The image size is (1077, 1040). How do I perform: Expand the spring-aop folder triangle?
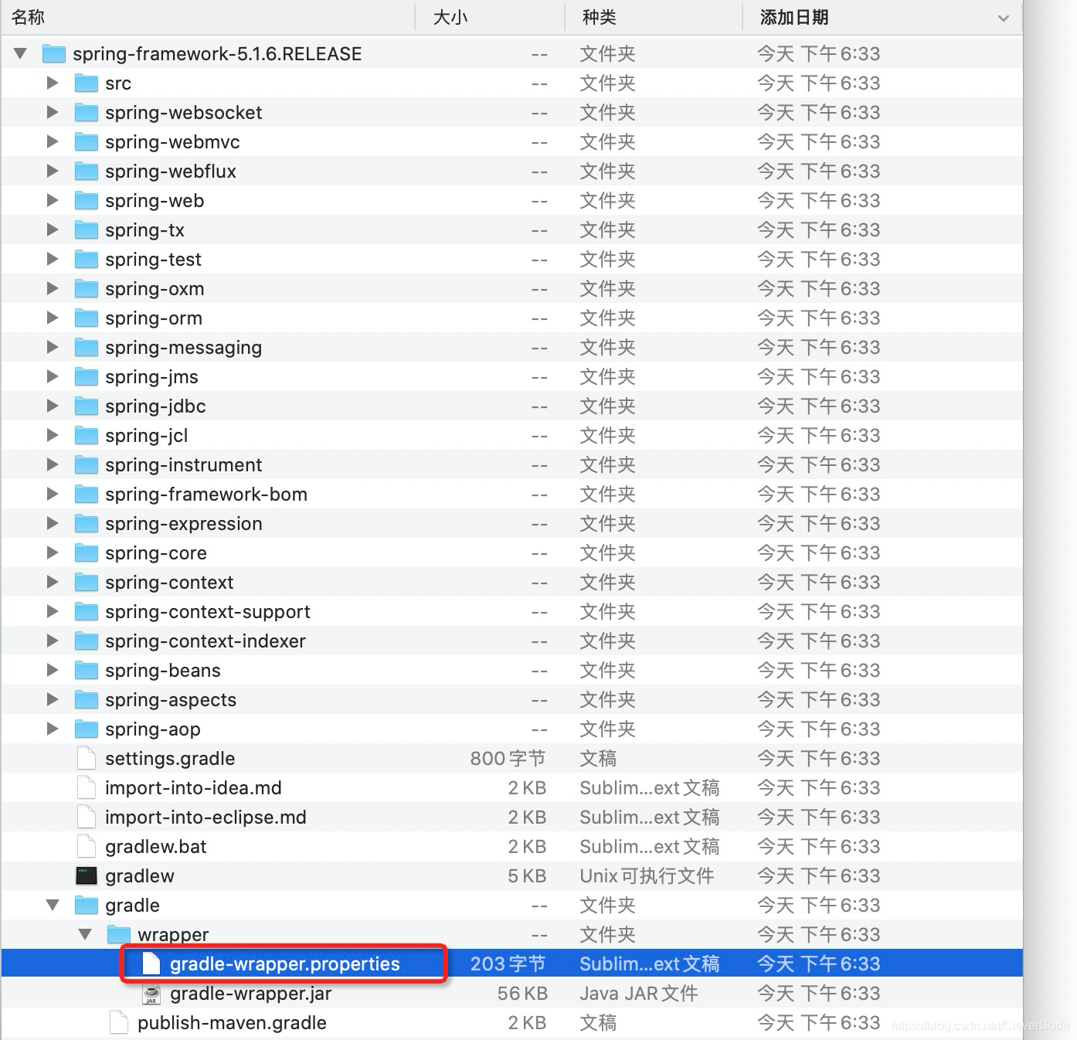(53, 729)
